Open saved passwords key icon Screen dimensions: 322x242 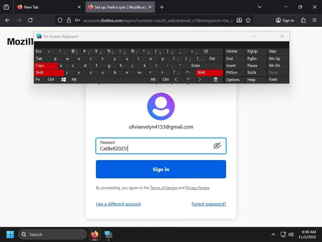pyautogui.click(x=78, y=20)
